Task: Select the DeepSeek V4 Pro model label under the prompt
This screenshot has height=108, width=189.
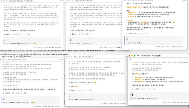Action: [16, 43]
